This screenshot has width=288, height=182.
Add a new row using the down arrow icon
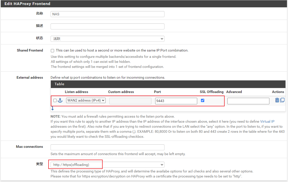(x=53, y=109)
